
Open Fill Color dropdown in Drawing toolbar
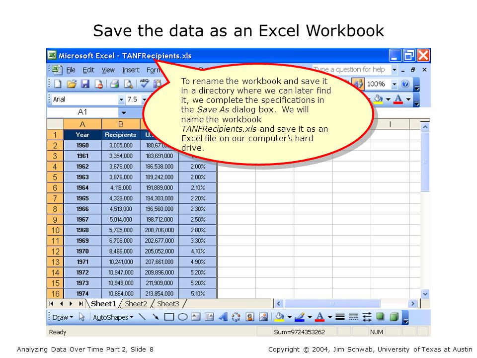[x=289, y=317]
